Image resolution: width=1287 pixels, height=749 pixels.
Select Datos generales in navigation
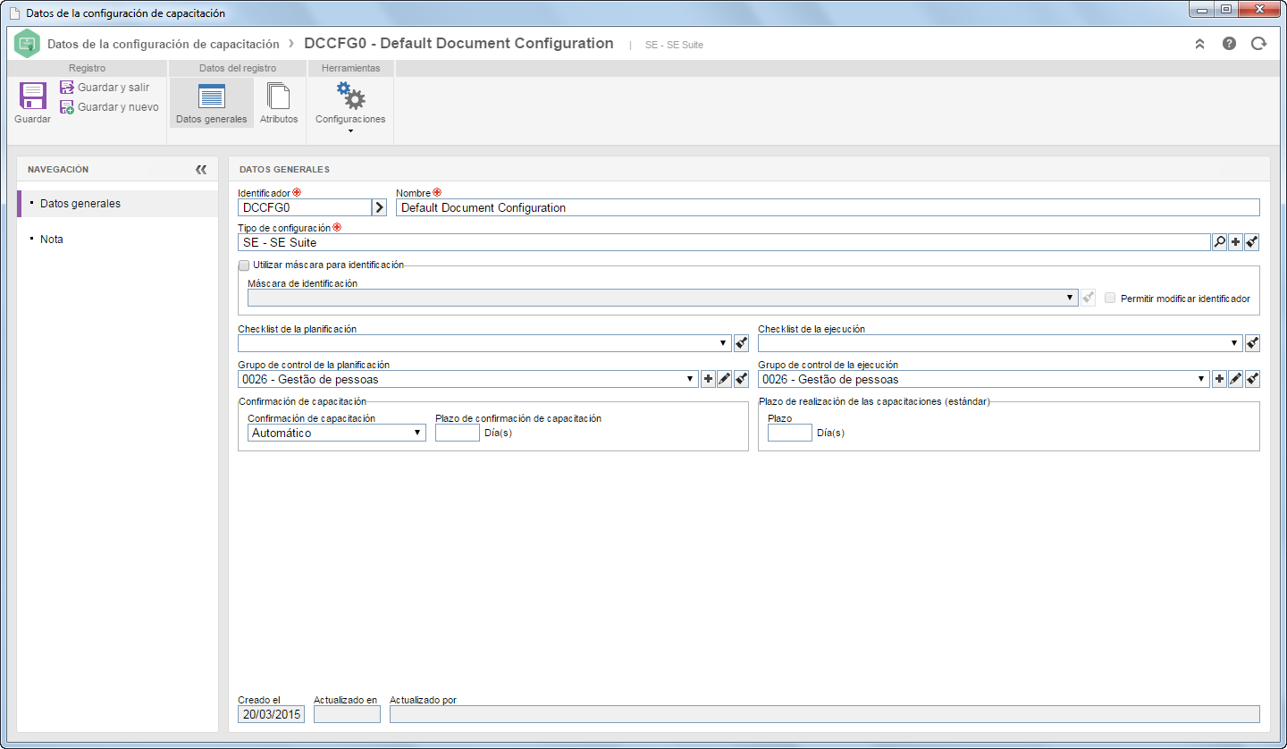118,204
